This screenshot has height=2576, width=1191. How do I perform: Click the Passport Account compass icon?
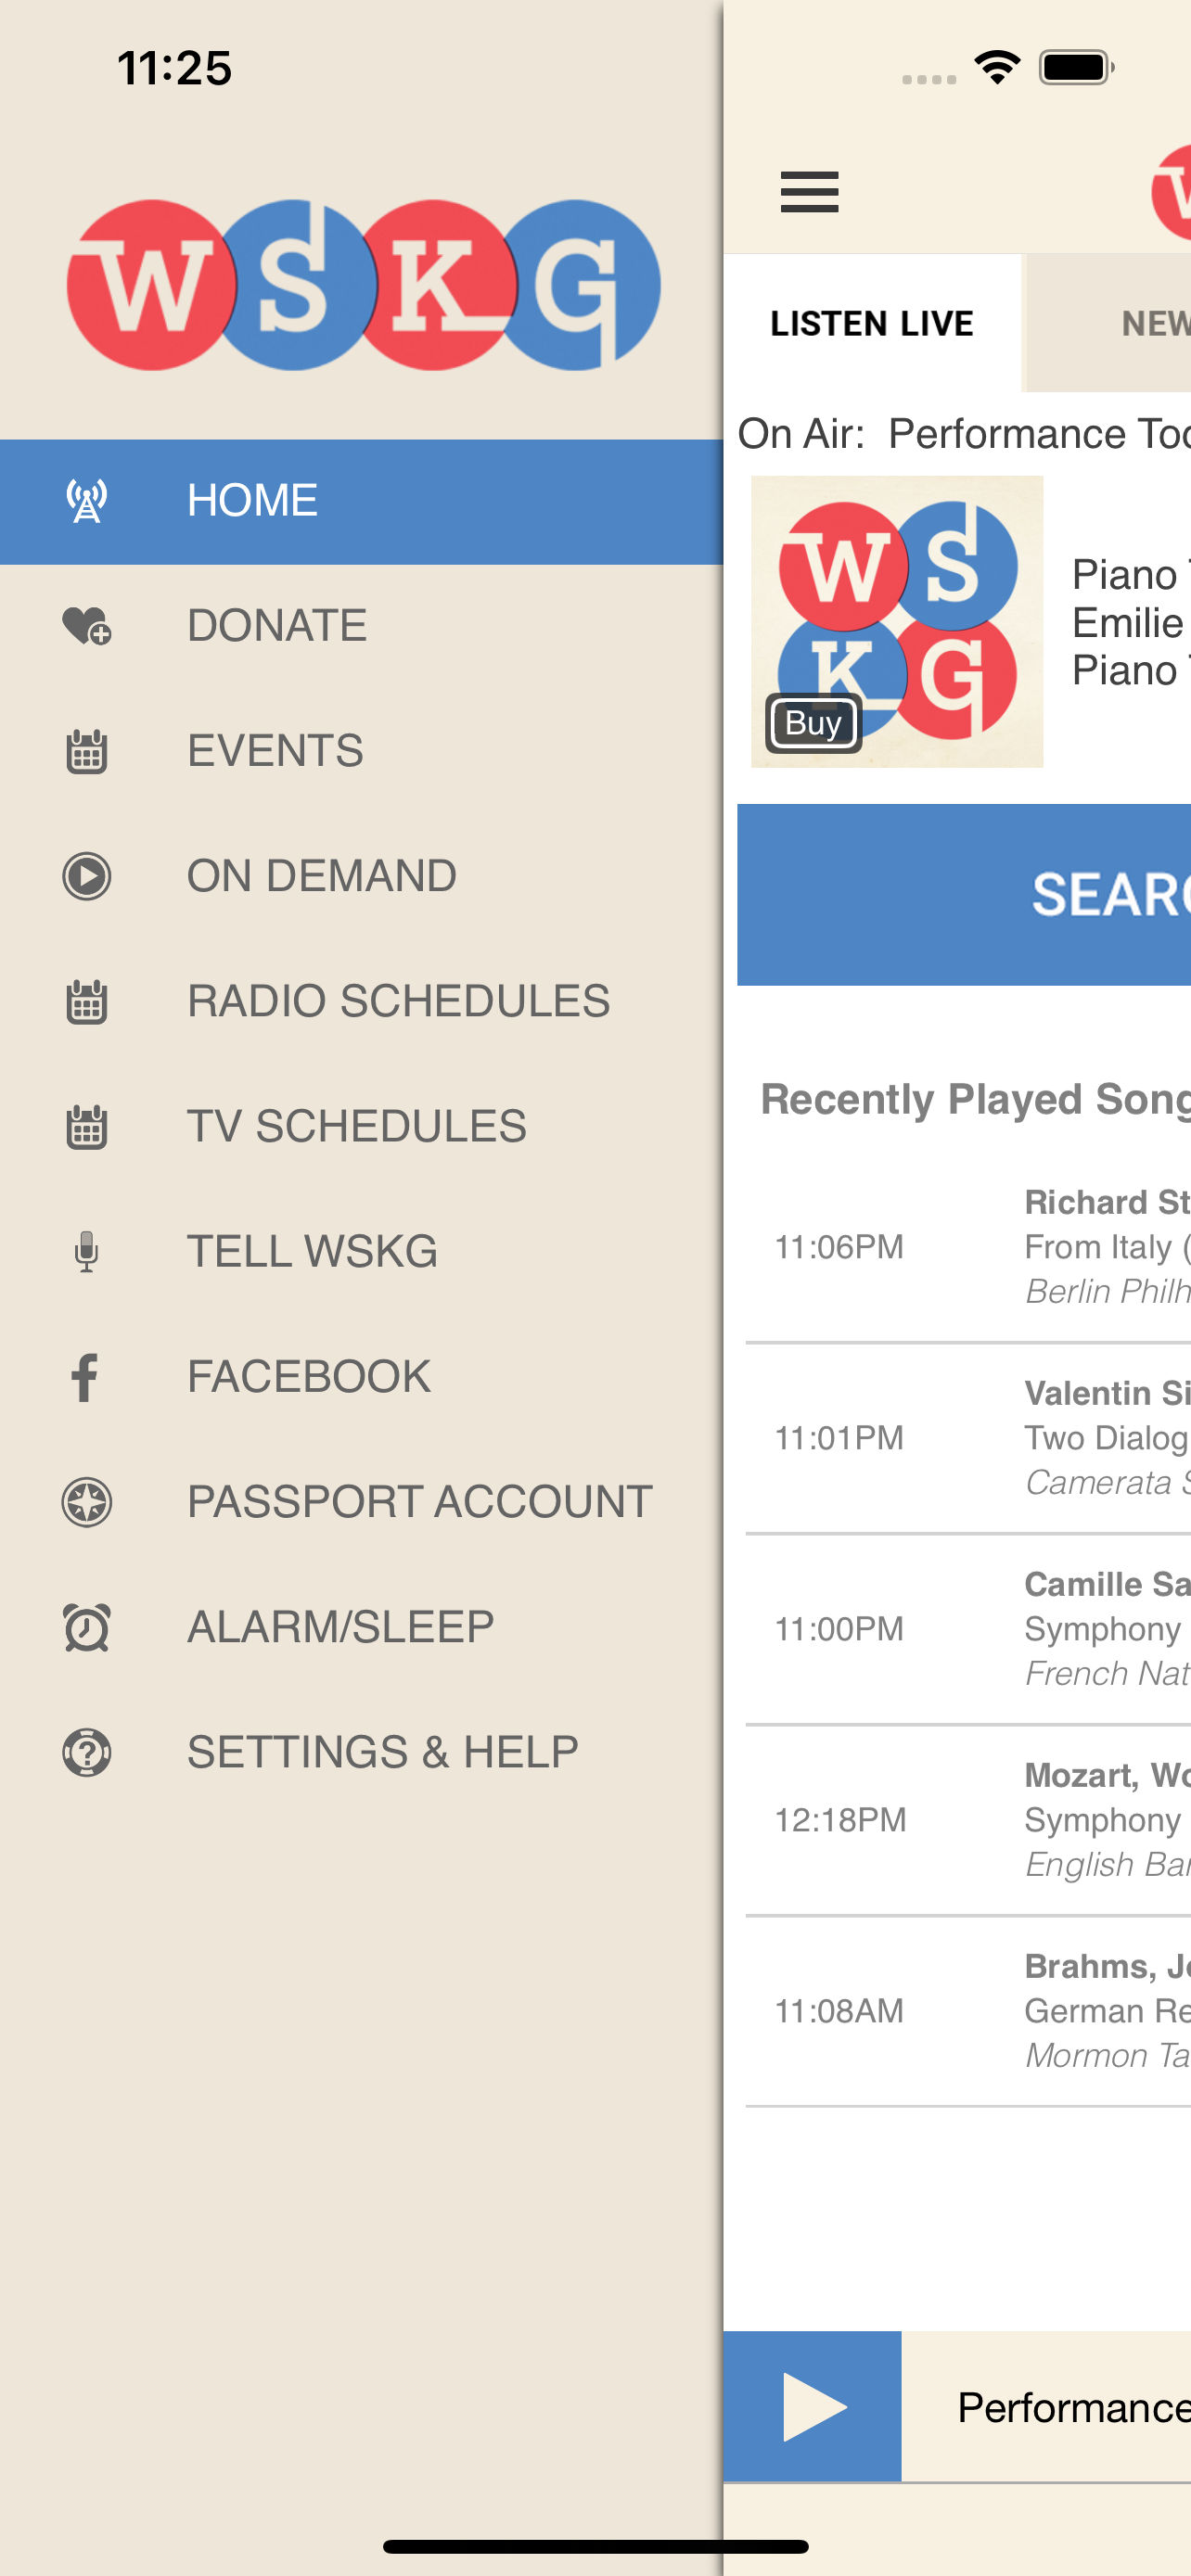click(86, 1502)
